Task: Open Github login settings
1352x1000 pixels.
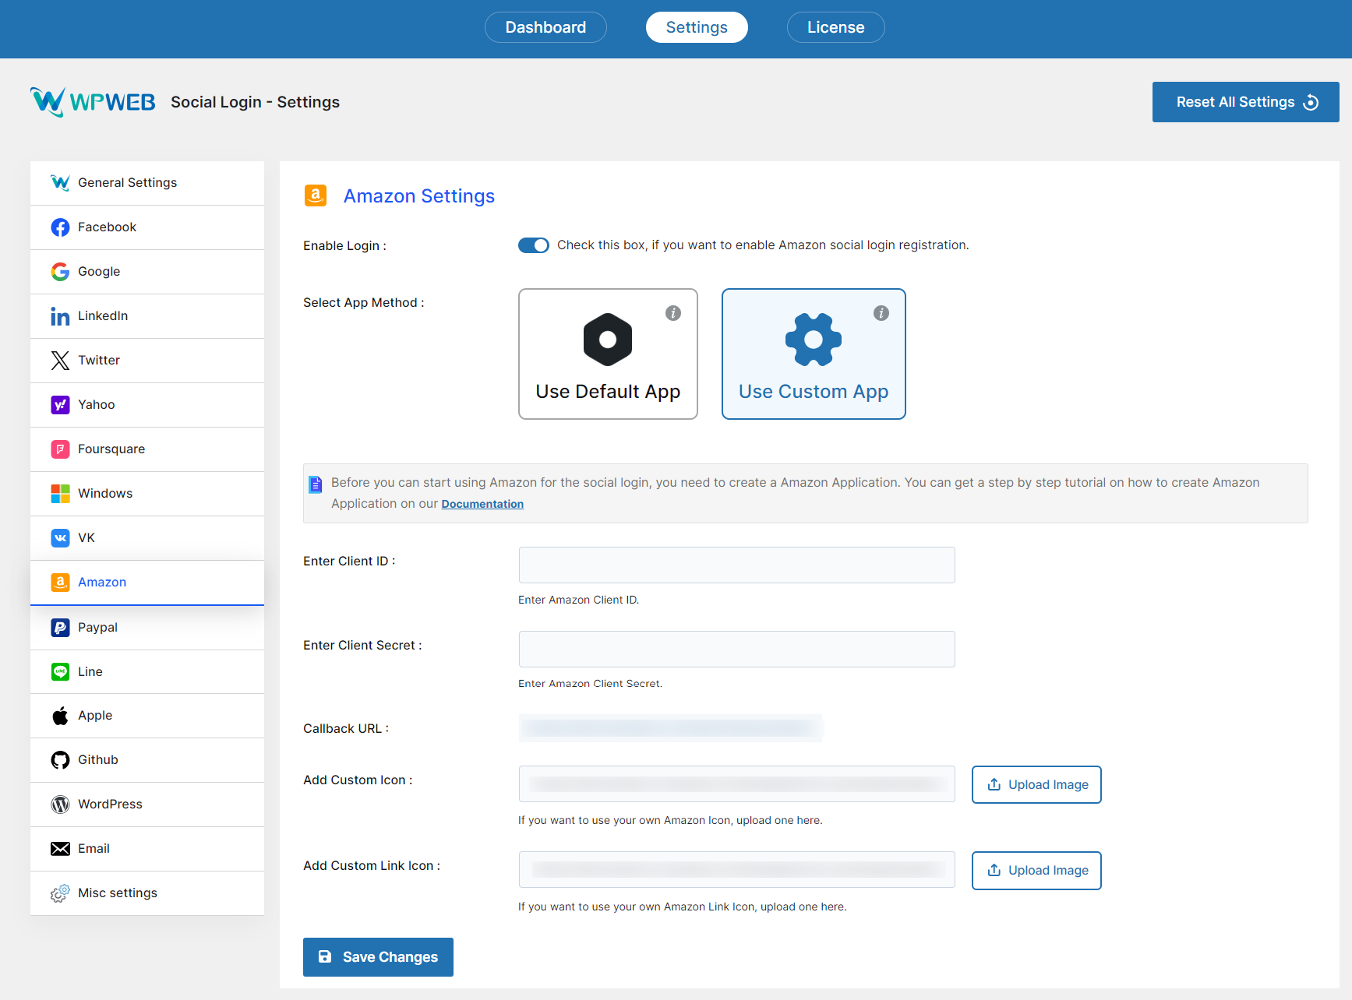Action: click(x=98, y=759)
